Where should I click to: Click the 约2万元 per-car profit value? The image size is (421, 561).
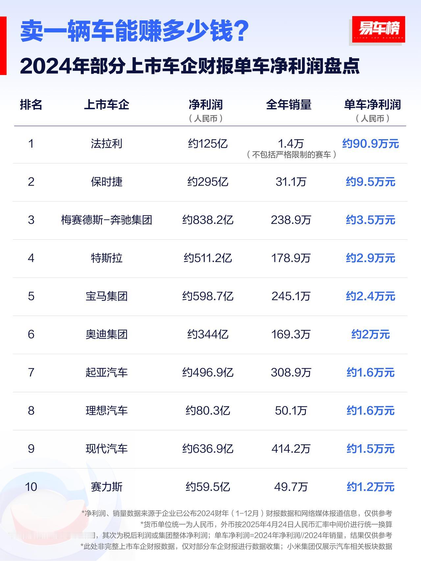[x=370, y=334]
